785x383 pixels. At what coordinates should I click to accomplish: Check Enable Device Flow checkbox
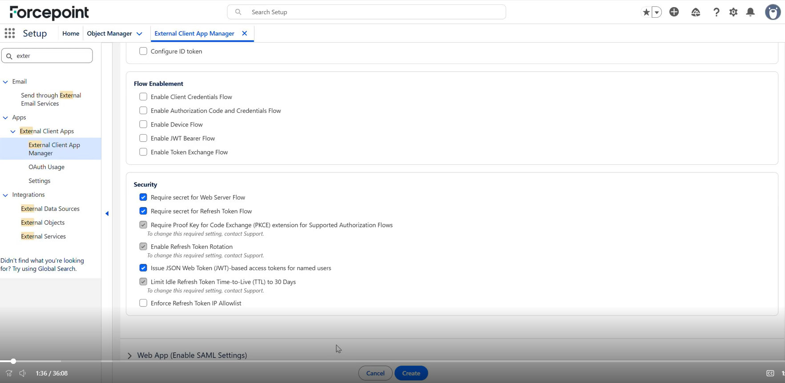143,124
